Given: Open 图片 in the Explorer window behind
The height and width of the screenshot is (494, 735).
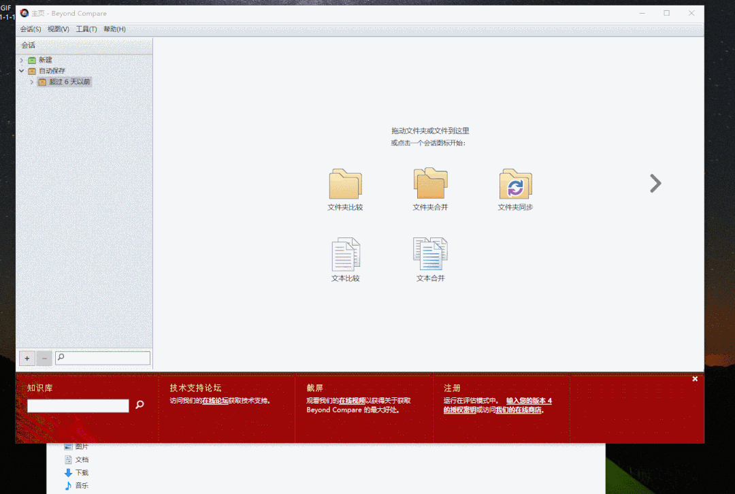Looking at the screenshot, I should point(82,446).
